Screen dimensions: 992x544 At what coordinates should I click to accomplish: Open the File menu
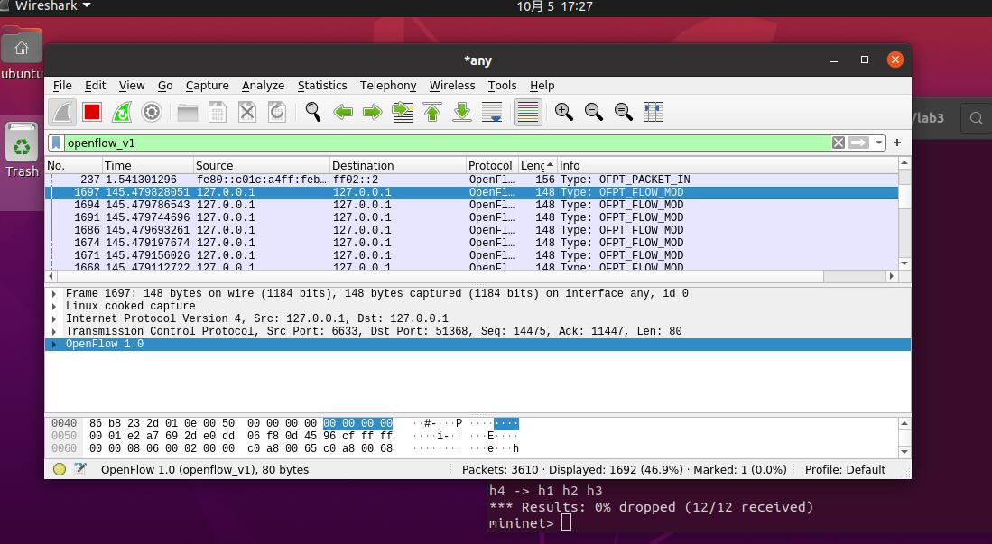(62, 86)
